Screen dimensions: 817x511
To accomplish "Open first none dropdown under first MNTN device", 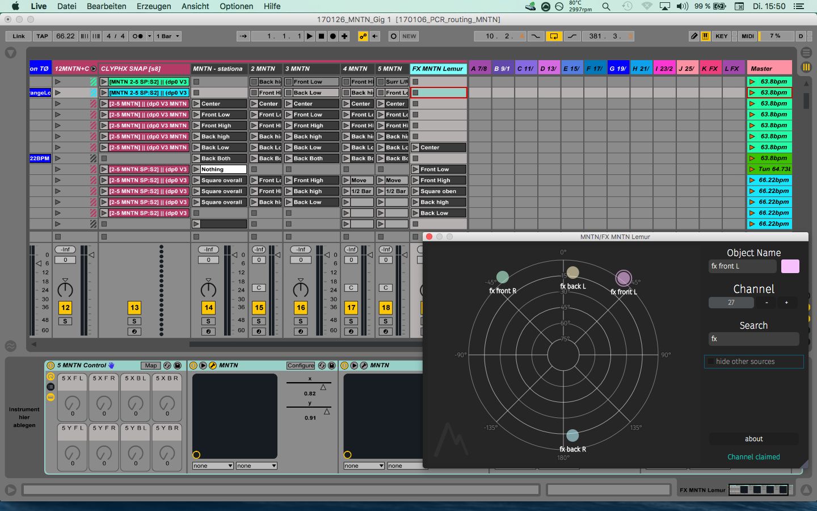I will 213,466.
